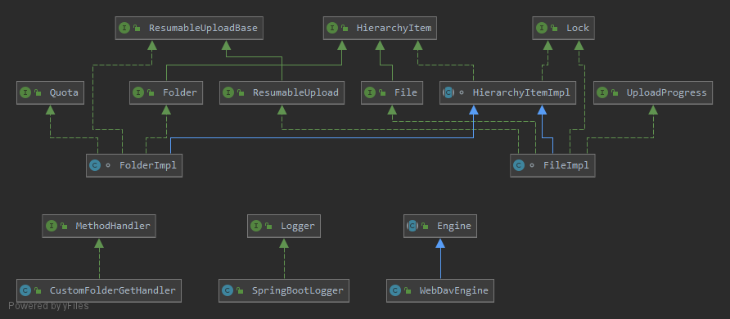Click the interface icon on Lock node

542,28
